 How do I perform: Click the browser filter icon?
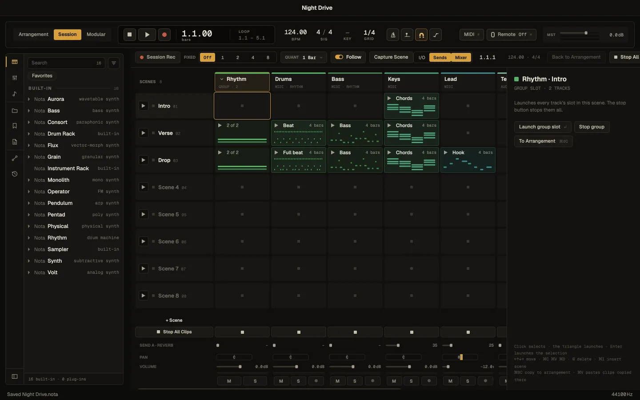(x=114, y=63)
